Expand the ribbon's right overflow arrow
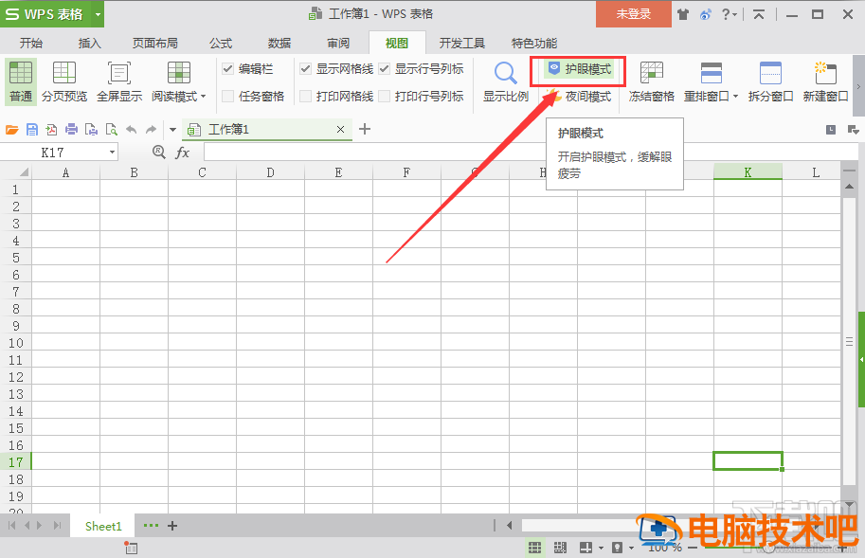 pyautogui.click(x=858, y=85)
